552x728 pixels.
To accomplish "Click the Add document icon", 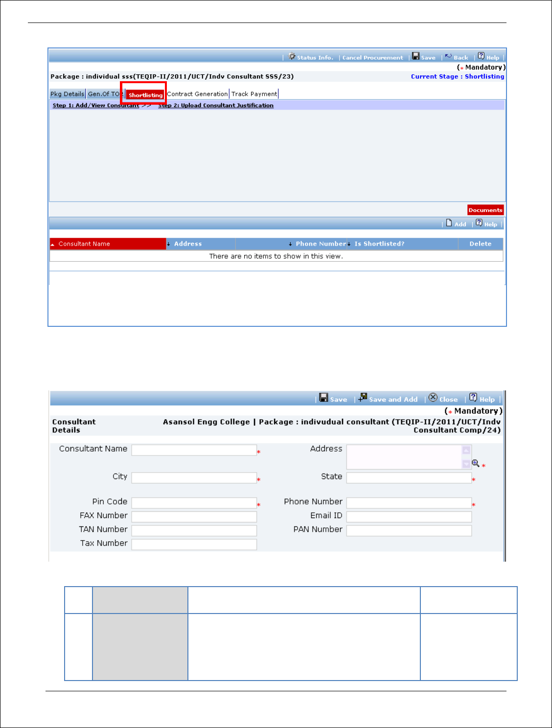I will tap(449, 223).
